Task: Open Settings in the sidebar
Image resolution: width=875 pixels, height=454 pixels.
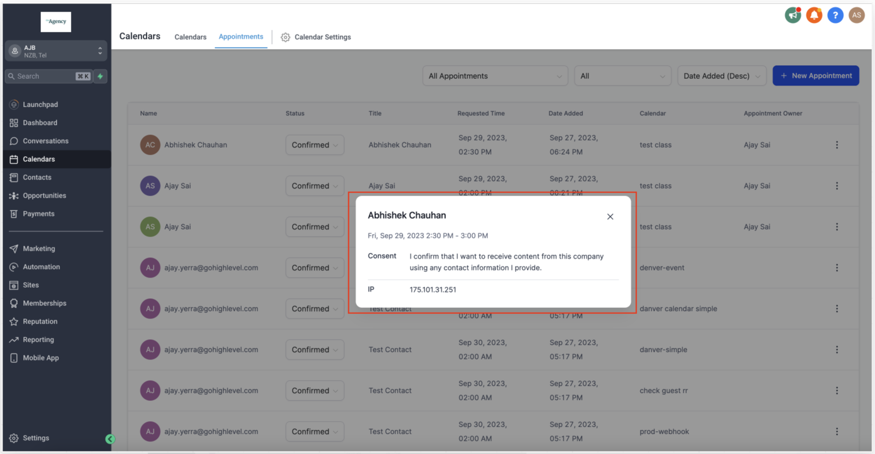Action: 35,438
